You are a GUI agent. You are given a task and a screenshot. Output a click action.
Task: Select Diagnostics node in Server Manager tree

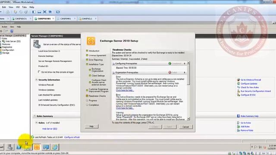tap(7, 47)
